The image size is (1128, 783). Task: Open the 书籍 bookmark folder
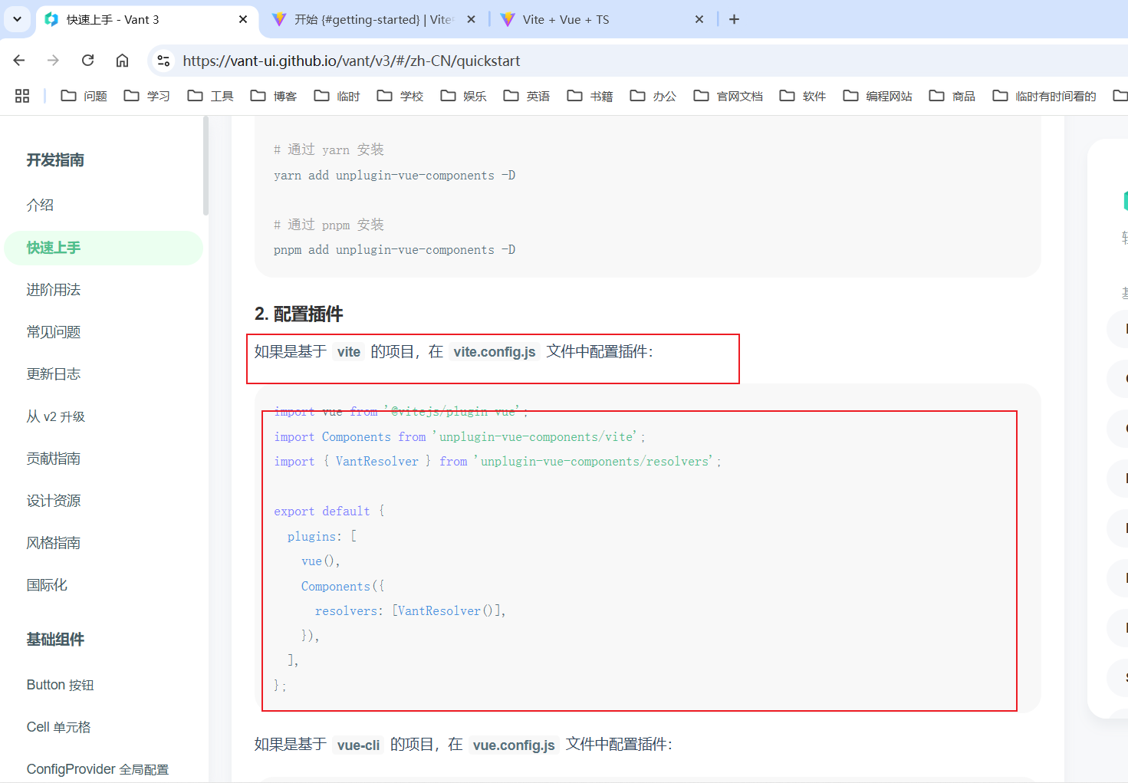click(x=590, y=96)
